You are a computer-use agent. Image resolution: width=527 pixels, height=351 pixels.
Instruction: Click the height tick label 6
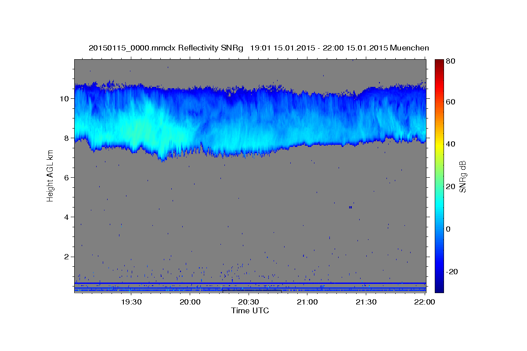pos(67,177)
